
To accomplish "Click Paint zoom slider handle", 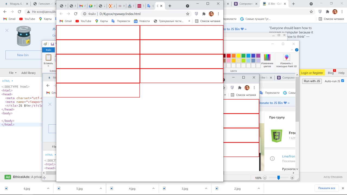I will [x=278, y=178].
